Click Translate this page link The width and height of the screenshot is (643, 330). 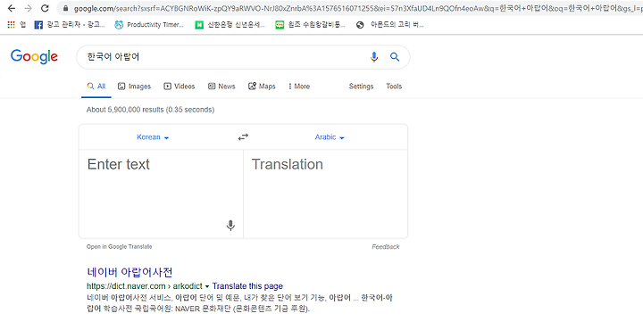[247, 286]
